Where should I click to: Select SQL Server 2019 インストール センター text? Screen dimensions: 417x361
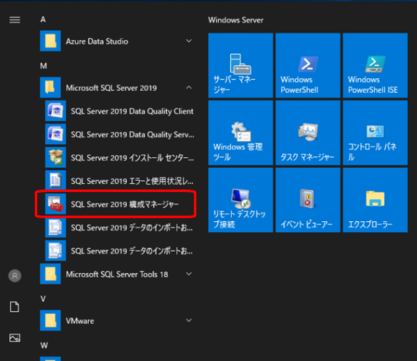coord(132,158)
